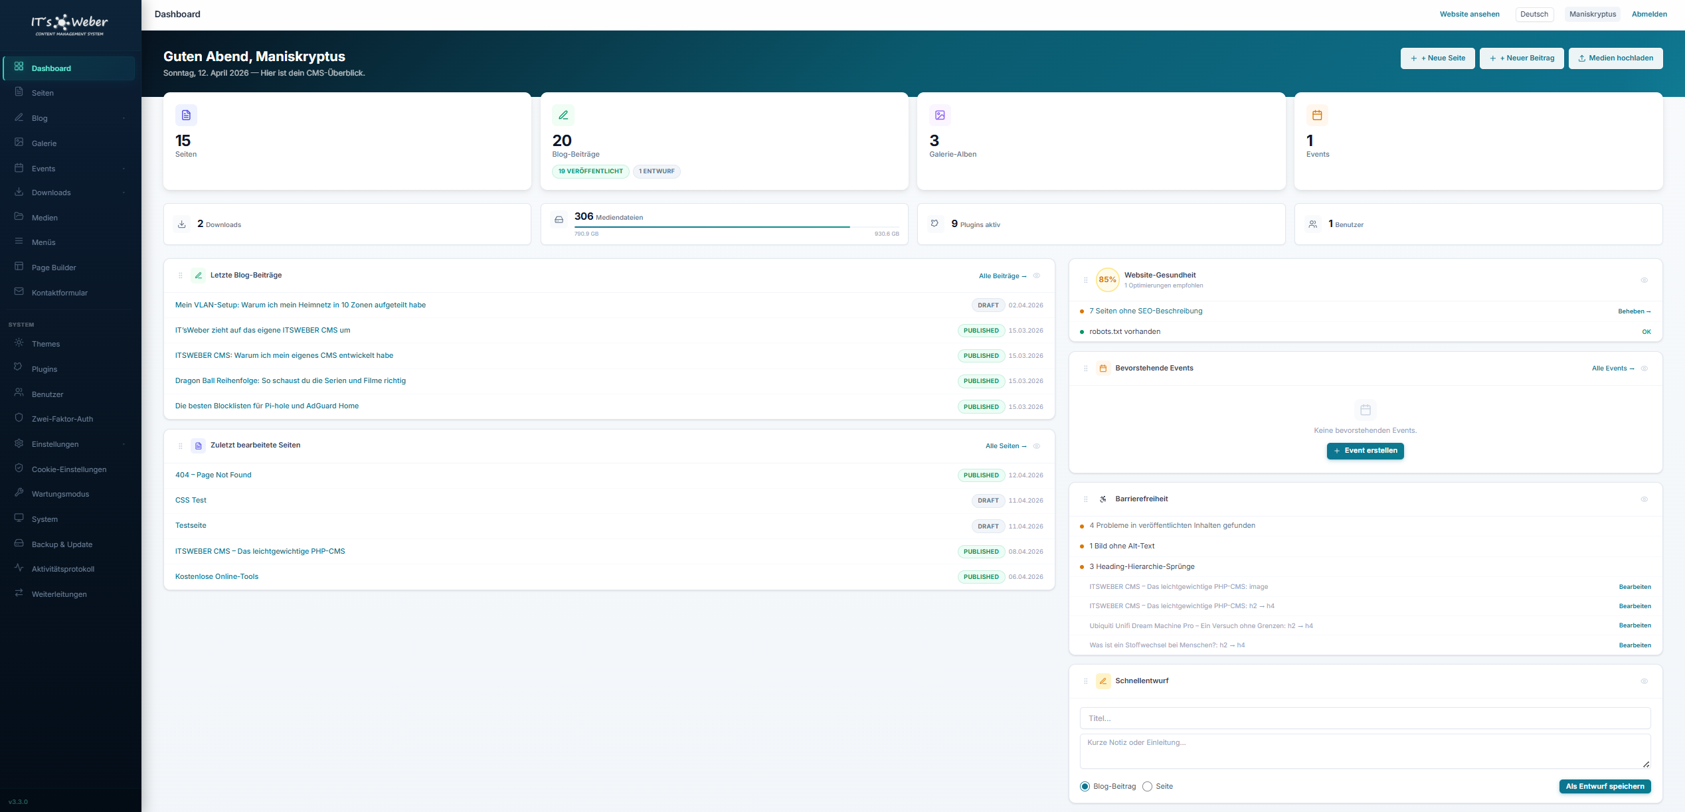Open Backup & Update from the sidebar
1685x812 pixels.
point(62,544)
